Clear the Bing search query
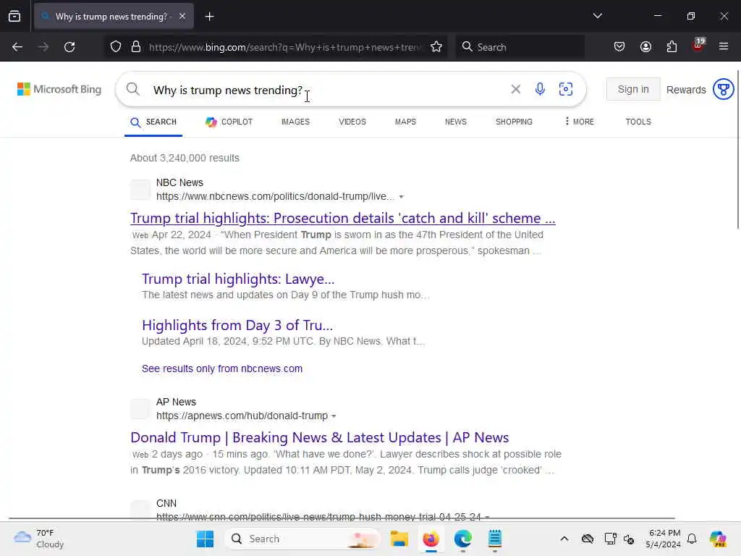The image size is (741, 556). tap(515, 89)
